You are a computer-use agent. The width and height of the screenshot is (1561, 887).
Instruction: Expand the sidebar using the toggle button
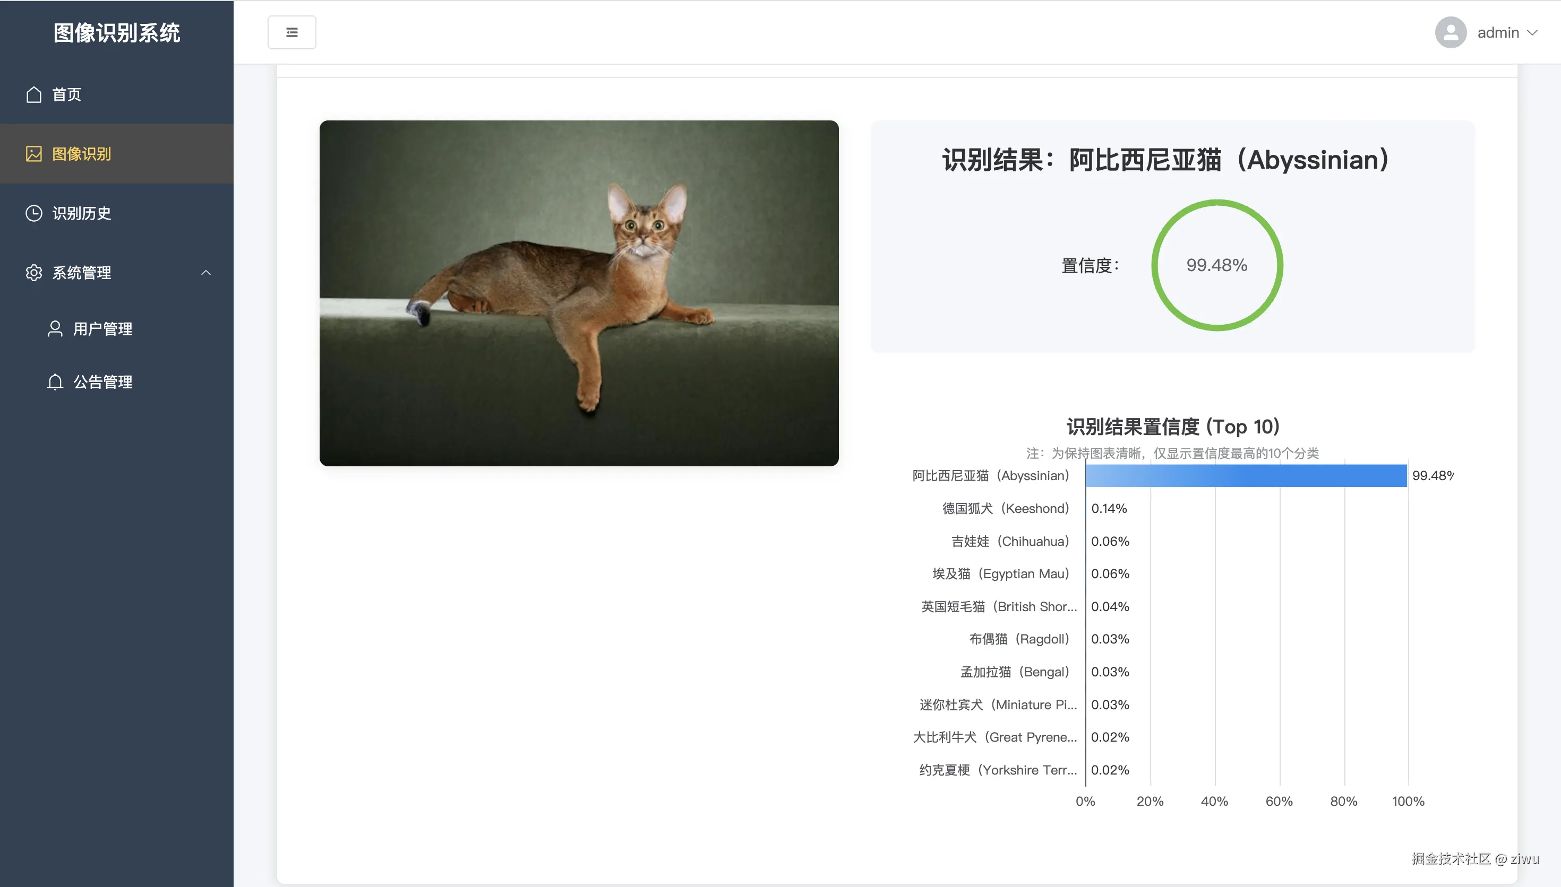(x=291, y=32)
